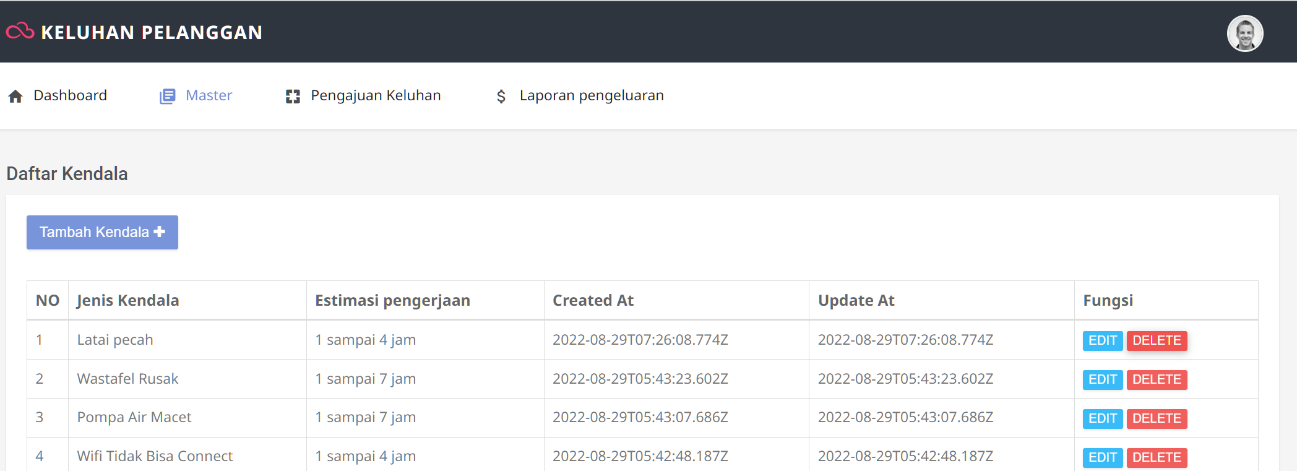Open the user avatar profile picture

(1245, 33)
